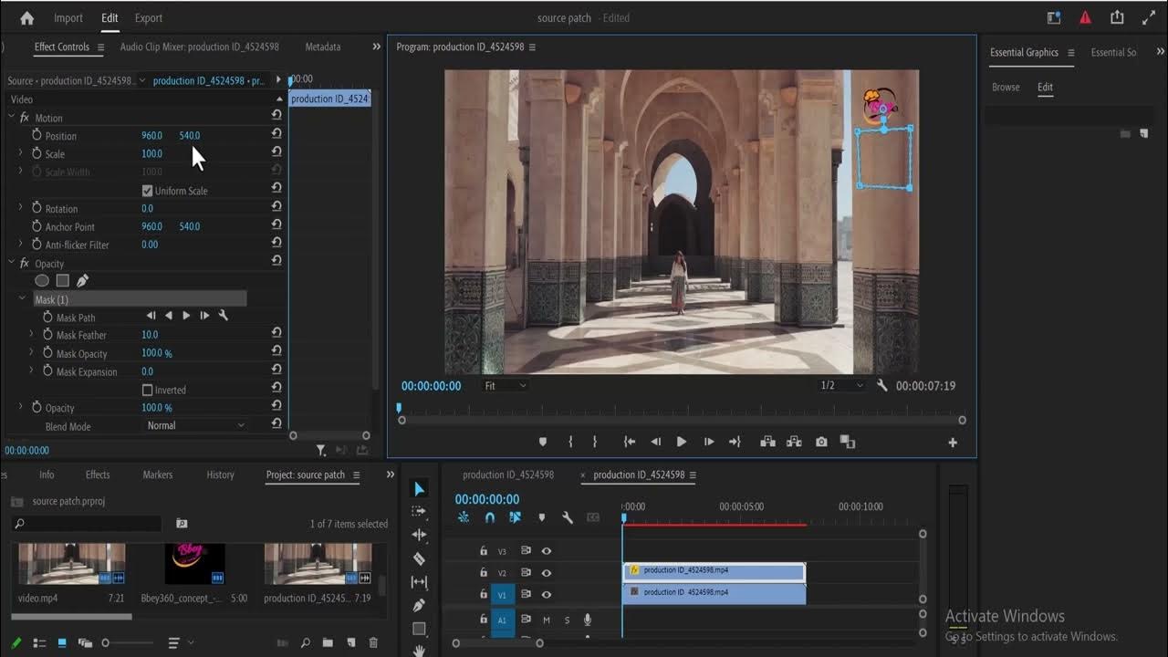Open the Blend Mode dropdown

click(x=195, y=425)
